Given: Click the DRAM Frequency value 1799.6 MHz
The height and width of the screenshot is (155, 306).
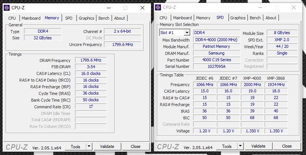Looking at the screenshot, I should tap(91, 60).
